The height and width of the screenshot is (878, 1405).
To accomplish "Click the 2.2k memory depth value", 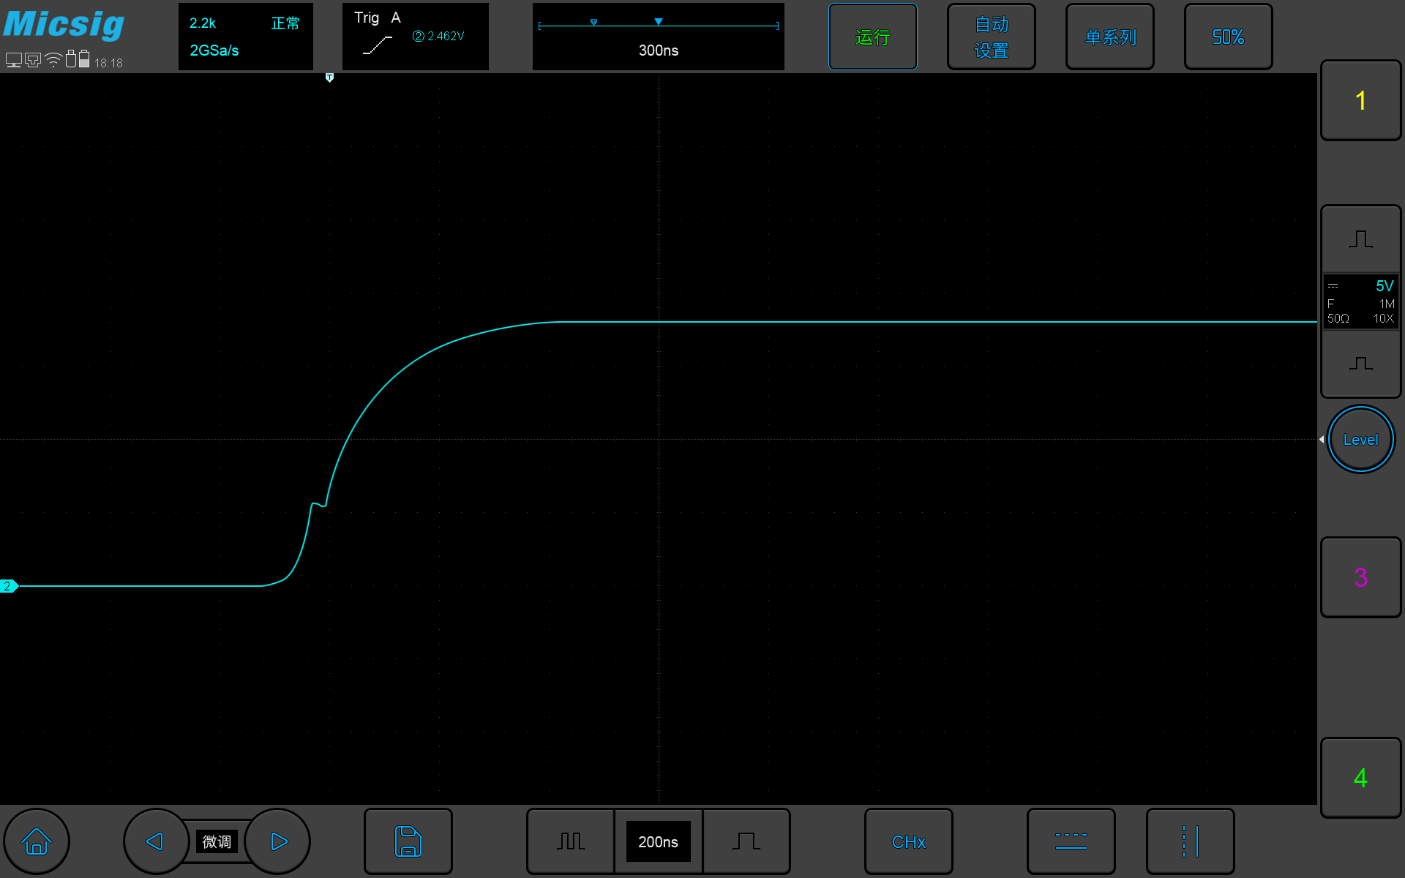I will coord(203,23).
